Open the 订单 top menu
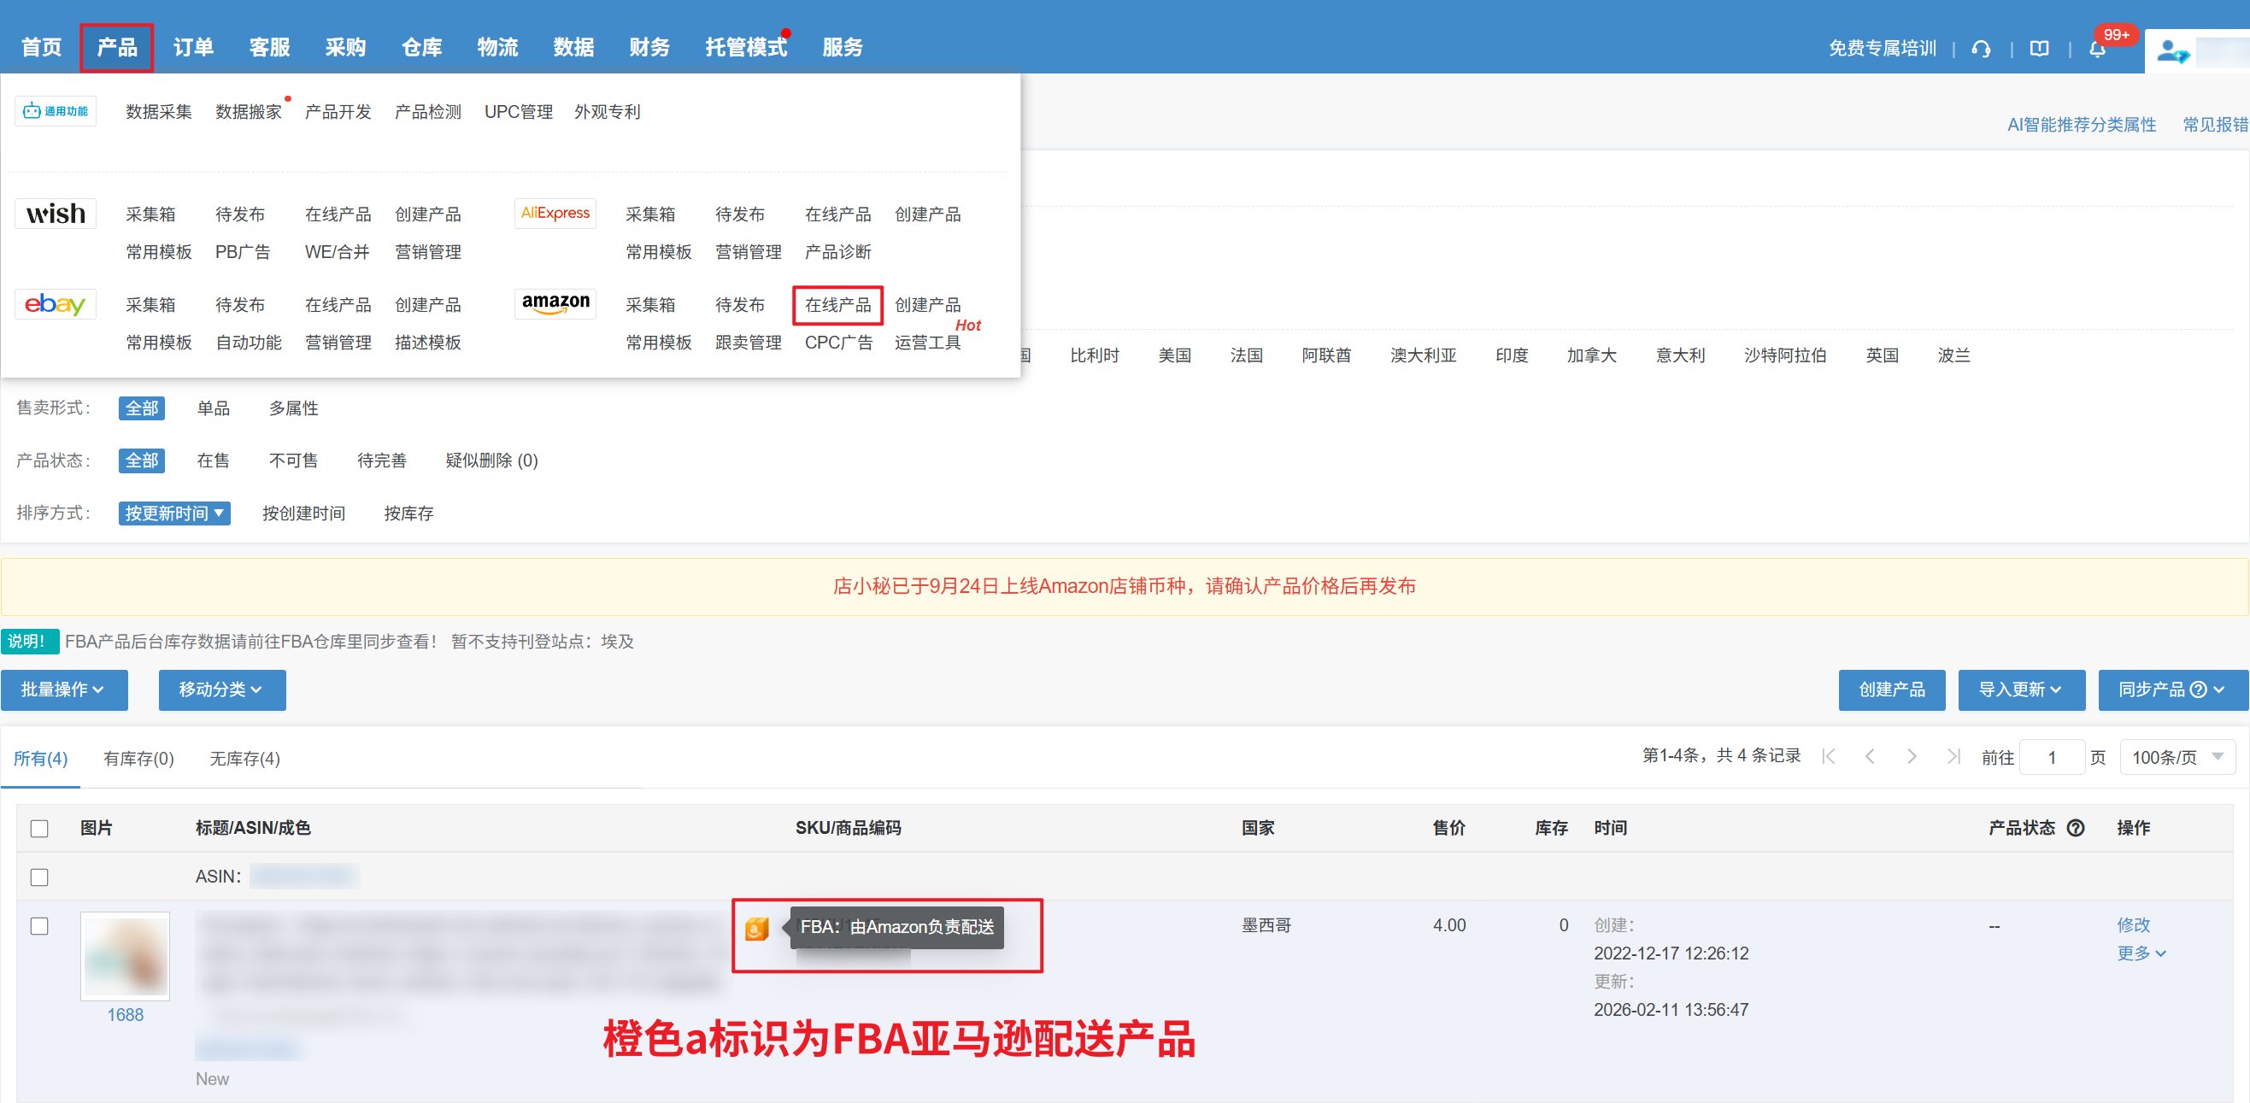Image resolution: width=2250 pixels, height=1103 pixels. pos(193,47)
